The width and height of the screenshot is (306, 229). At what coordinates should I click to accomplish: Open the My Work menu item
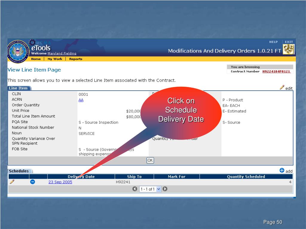pos(55,59)
